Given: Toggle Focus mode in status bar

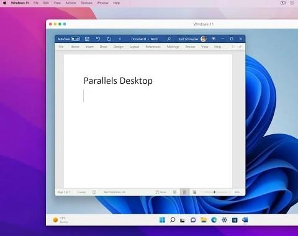Looking at the screenshot, I should 161,192.
